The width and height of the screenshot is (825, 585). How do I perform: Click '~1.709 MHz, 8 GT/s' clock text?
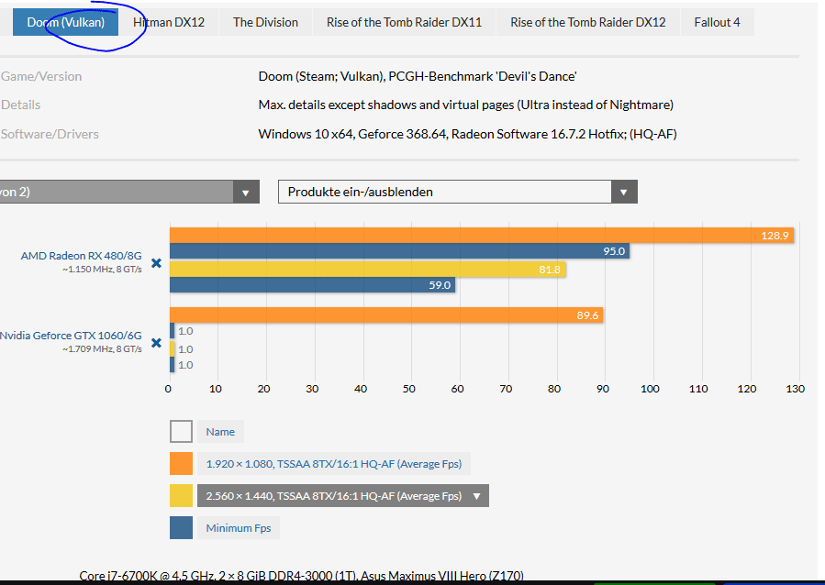click(x=102, y=349)
